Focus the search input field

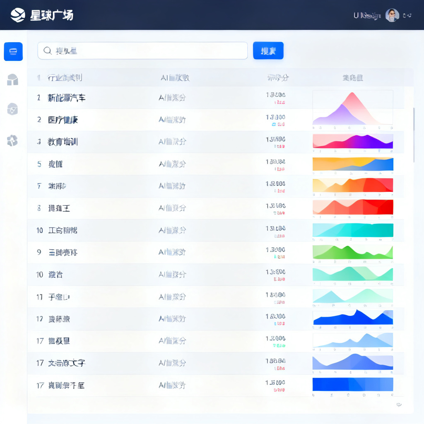pos(142,51)
